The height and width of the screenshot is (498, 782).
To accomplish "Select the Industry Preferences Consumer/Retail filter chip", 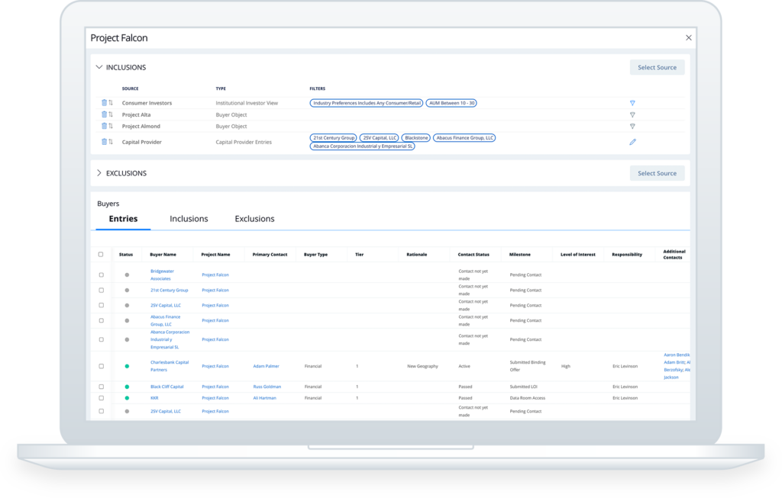I will (x=367, y=103).
